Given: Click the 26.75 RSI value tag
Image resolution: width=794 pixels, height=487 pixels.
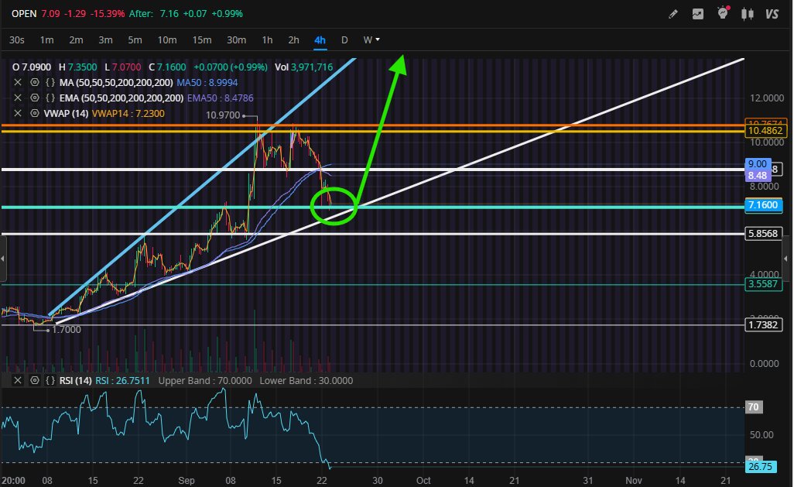Looking at the screenshot, I should coord(761,467).
